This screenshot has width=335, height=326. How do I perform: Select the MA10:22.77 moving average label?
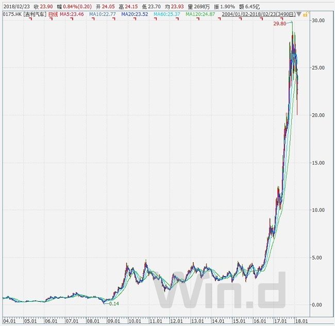(x=103, y=14)
